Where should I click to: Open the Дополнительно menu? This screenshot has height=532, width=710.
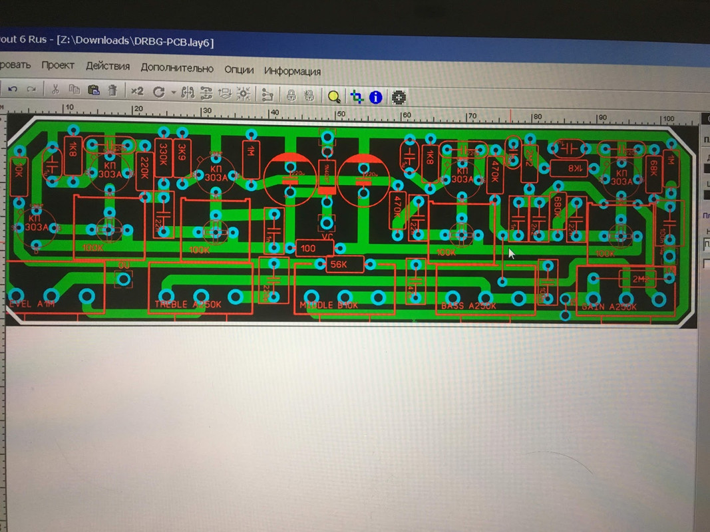pos(177,68)
